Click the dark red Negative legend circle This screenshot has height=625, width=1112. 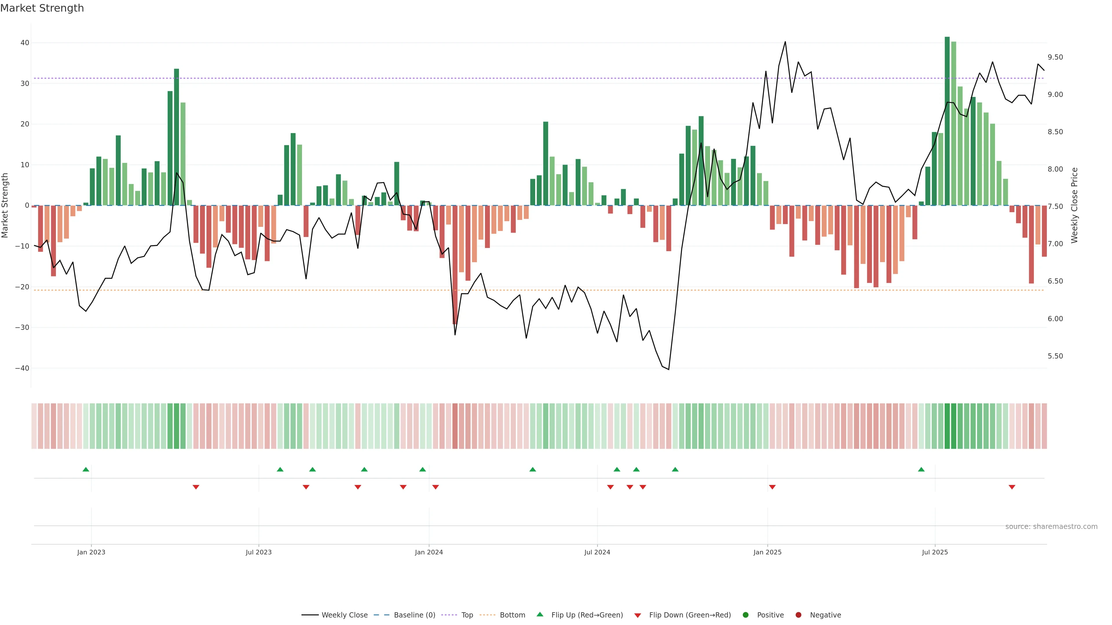pos(799,615)
